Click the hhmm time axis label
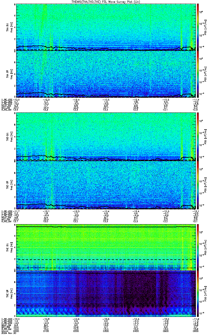The width and height of the screenshot is (209, 335). [x=4, y=331]
